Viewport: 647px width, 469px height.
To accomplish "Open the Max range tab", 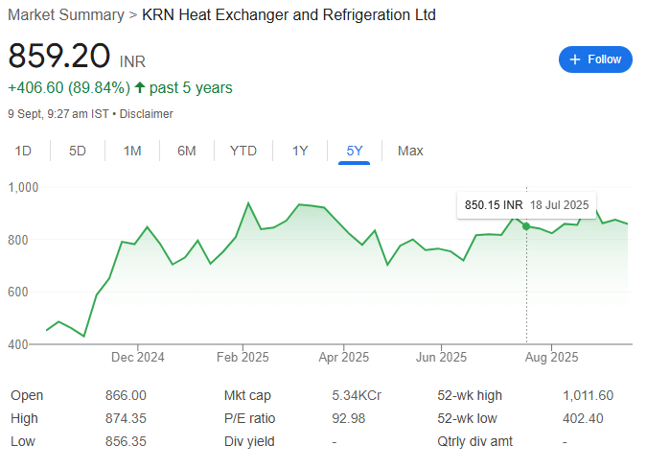I will click(x=410, y=151).
